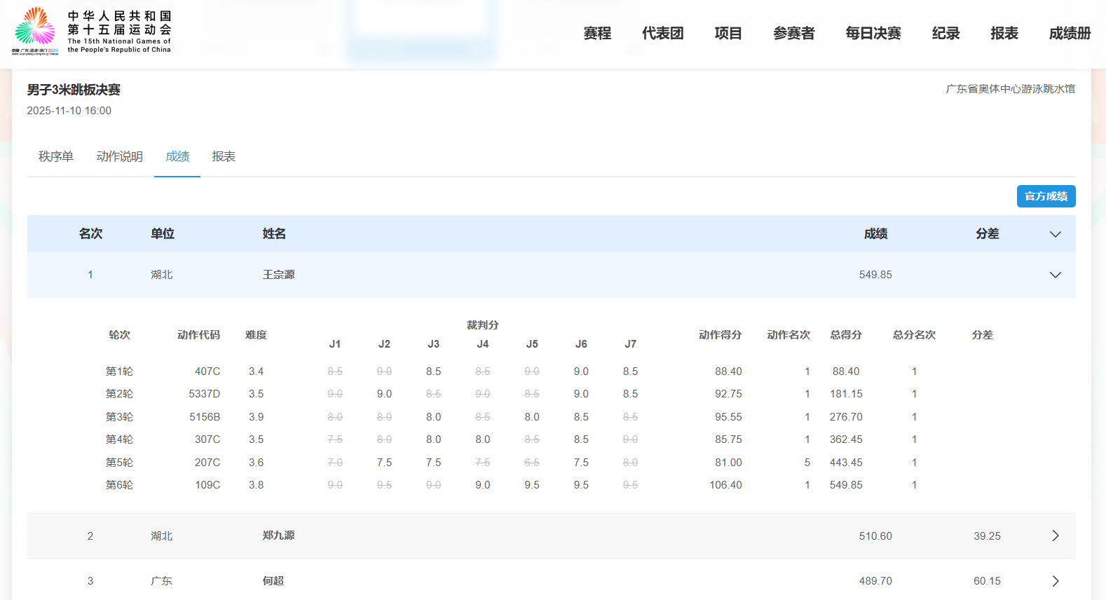Click dive score 106.40
The height and width of the screenshot is (600, 1106).
tap(725, 485)
